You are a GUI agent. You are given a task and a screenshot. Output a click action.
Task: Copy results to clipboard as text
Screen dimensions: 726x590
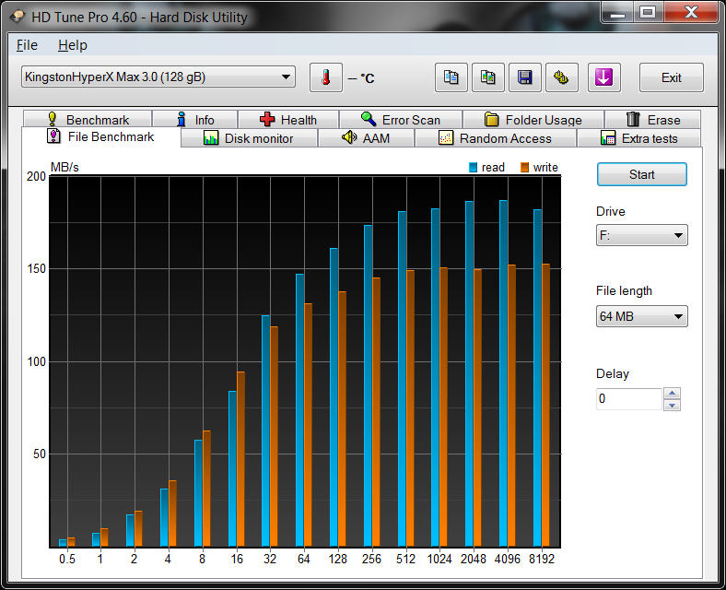point(451,77)
